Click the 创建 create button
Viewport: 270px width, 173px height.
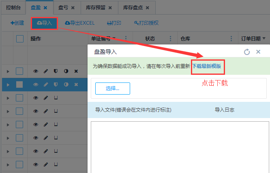(17, 23)
